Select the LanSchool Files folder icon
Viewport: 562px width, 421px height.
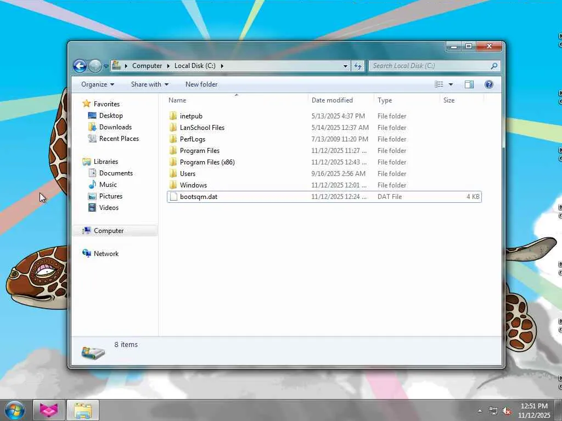pos(173,127)
